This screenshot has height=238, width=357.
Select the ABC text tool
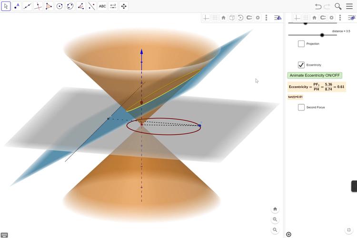[102, 6]
